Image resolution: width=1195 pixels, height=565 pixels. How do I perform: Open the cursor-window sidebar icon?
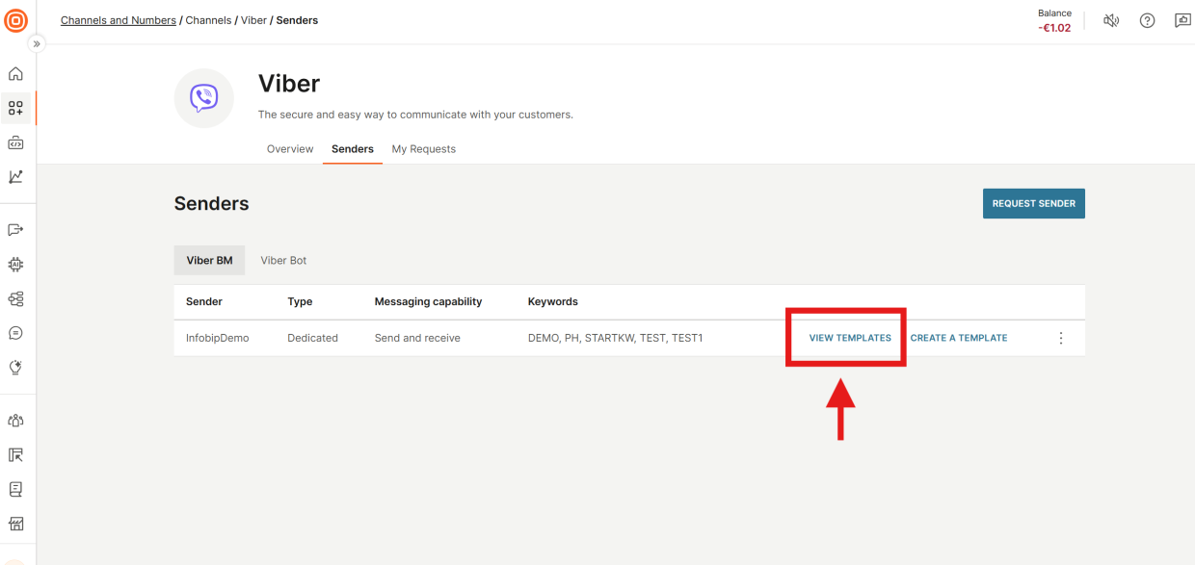pos(15,455)
